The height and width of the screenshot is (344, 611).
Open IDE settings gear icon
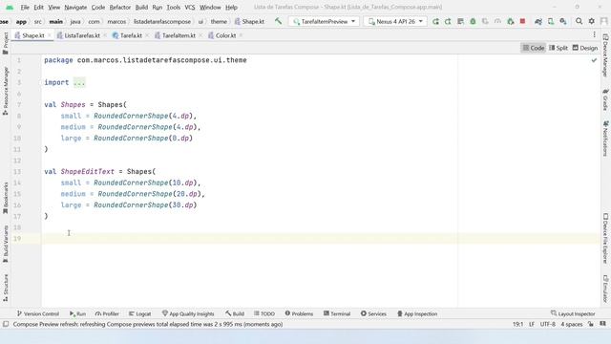click(x=592, y=21)
